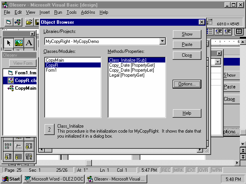Select the Label tool in toolbox
This screenshot has width=246, height=184.
tap(29, 43)
